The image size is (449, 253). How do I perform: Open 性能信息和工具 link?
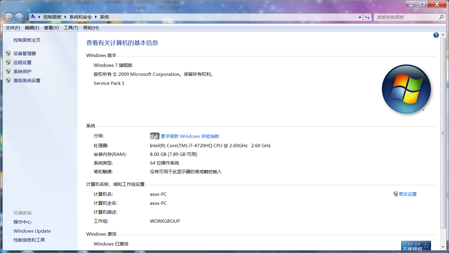click(29, 240)
